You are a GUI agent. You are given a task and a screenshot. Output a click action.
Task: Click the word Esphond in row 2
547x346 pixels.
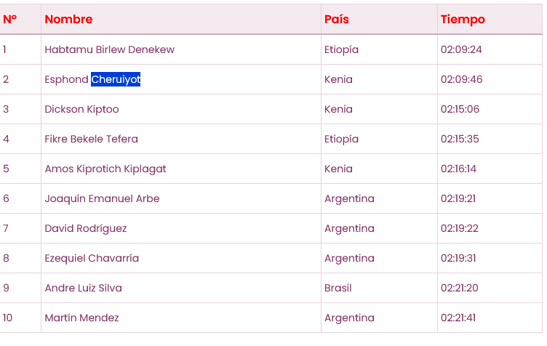(x=66, y=79)
